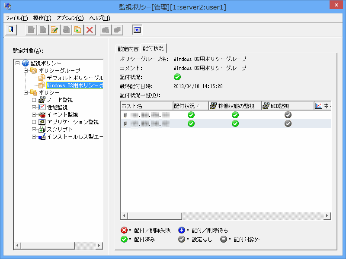
Task: Select the second host row's 稼働状態 status
Action: (235, 123)
